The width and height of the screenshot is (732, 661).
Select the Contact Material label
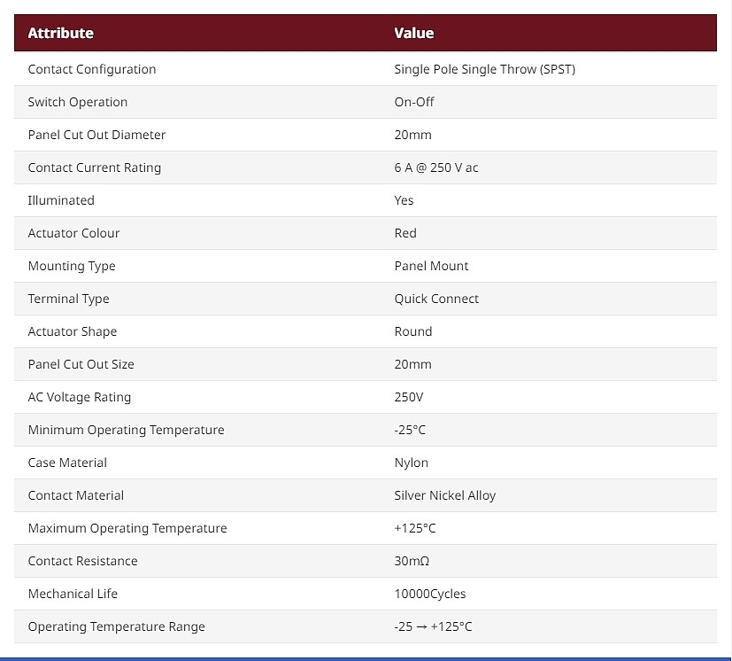click(x=75, y=495)
